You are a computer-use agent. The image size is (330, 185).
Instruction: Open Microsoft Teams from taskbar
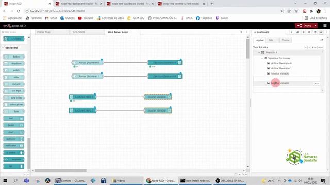pos(26,180)
